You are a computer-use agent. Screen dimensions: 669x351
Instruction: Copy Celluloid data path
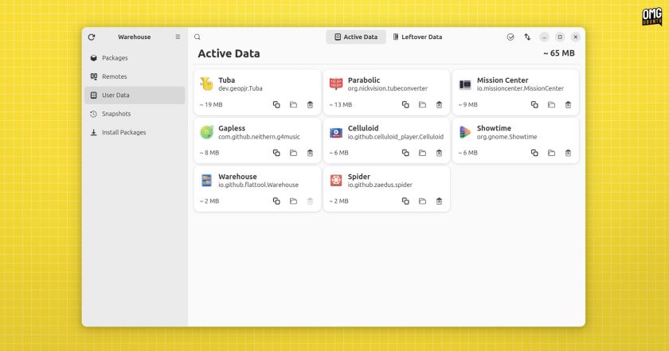405,153
